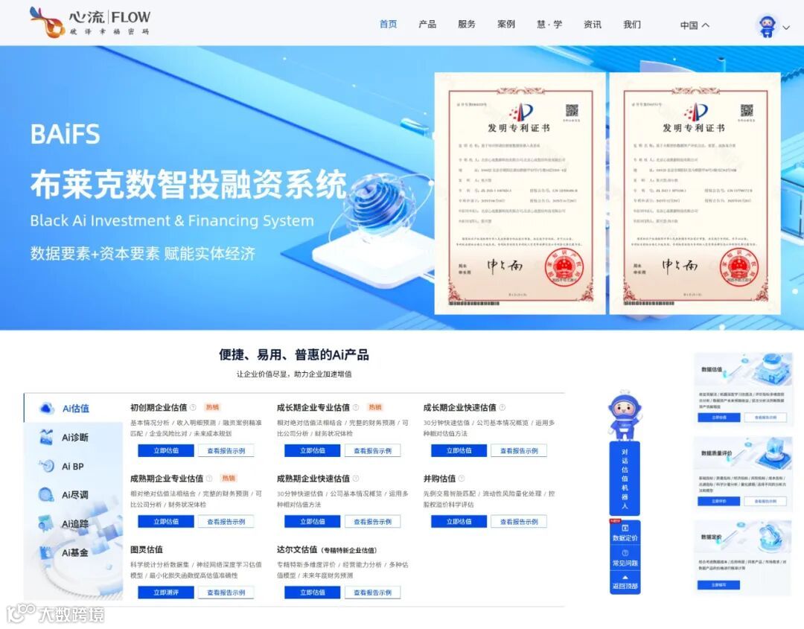Click help icon beside 成熟期企业专业估值
This screenshot has height=629, width=804.
click(209, 479)
